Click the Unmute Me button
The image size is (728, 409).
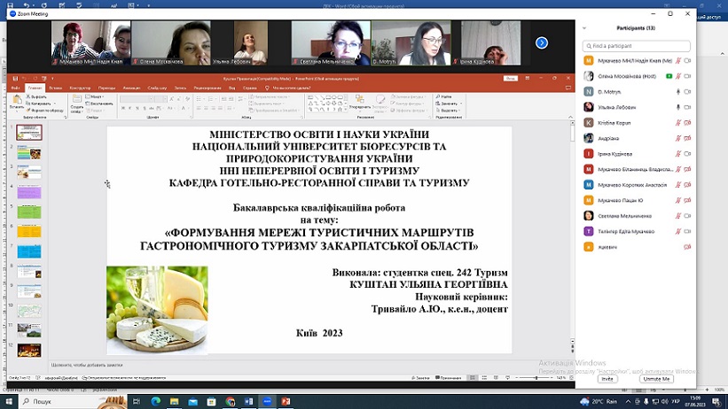(656, 379)
